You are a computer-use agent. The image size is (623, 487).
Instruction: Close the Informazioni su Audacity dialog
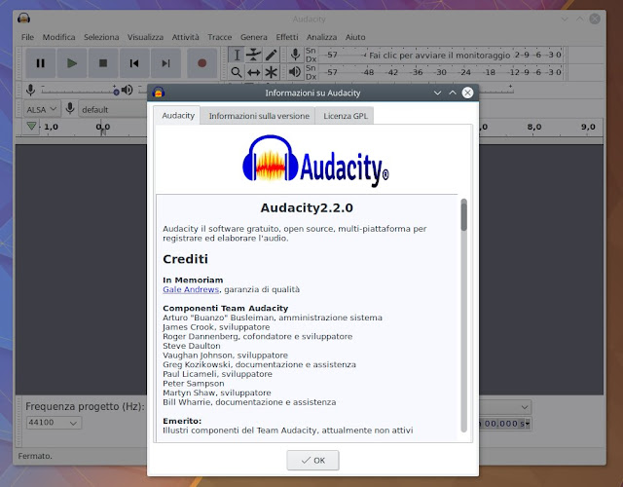pos(467,93)
